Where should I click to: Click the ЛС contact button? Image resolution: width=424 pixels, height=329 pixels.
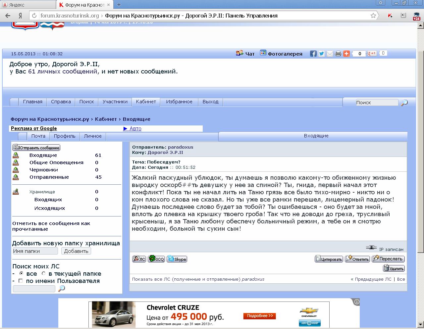[x=139, y=259]
